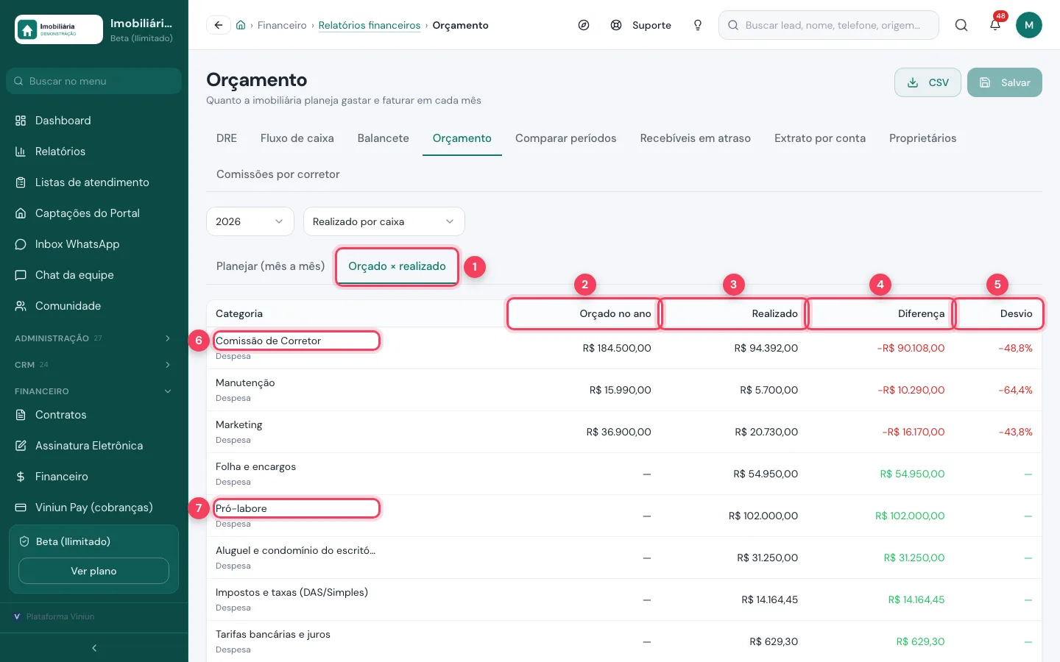Collapse the sidebar with bottom chevron

point(94,648)
